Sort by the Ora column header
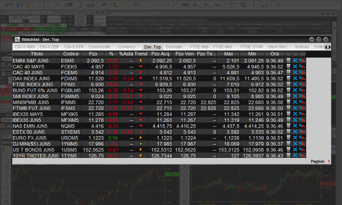Screen dimensions: 342x205 (275, 54)
